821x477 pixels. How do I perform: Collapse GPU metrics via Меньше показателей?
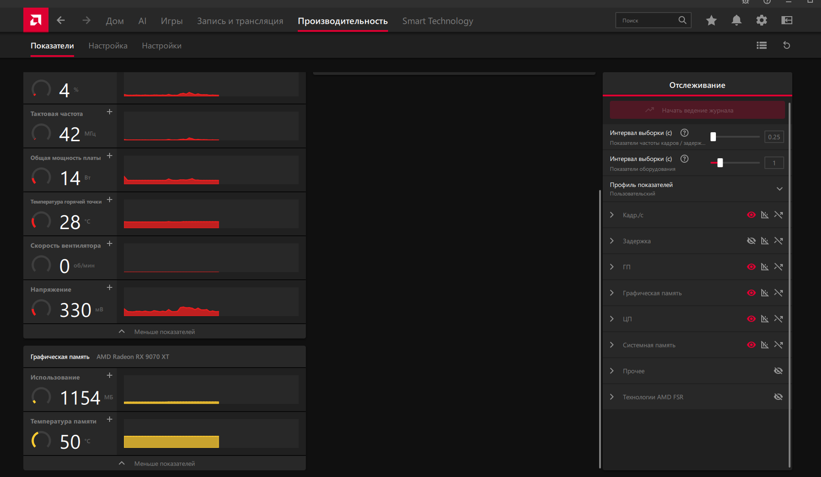click(x=164, y=332)
